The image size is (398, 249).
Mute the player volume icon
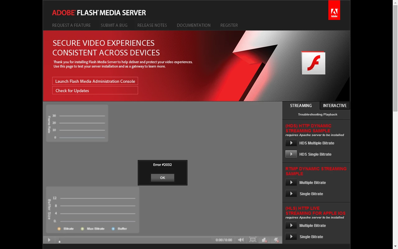(x=241, y=240)
